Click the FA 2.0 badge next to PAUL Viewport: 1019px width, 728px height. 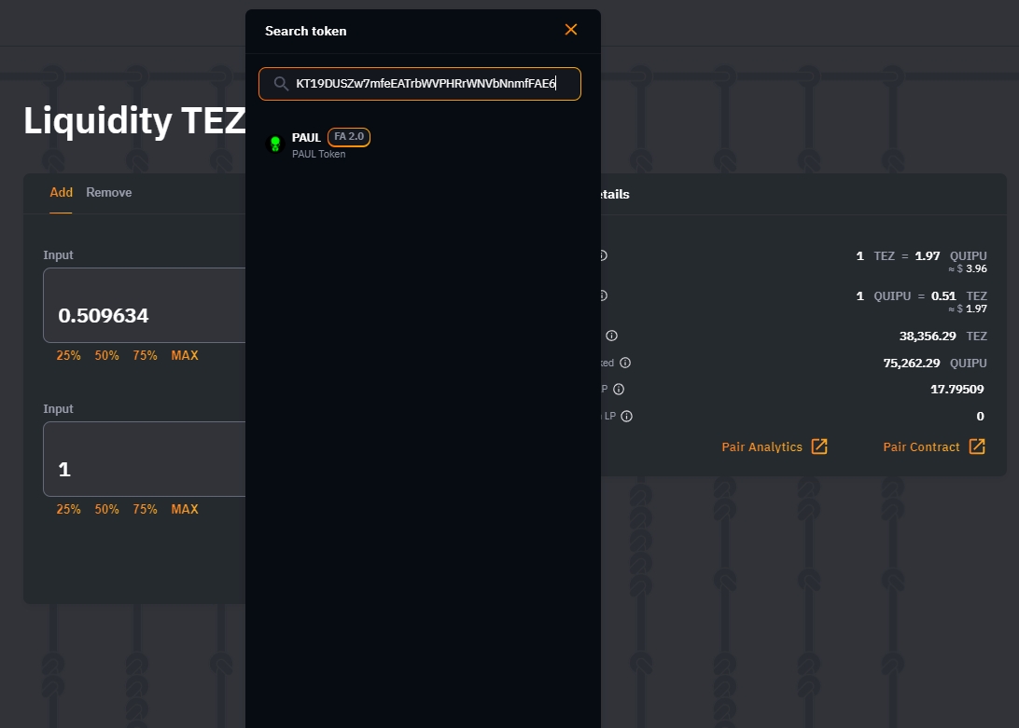349,137
